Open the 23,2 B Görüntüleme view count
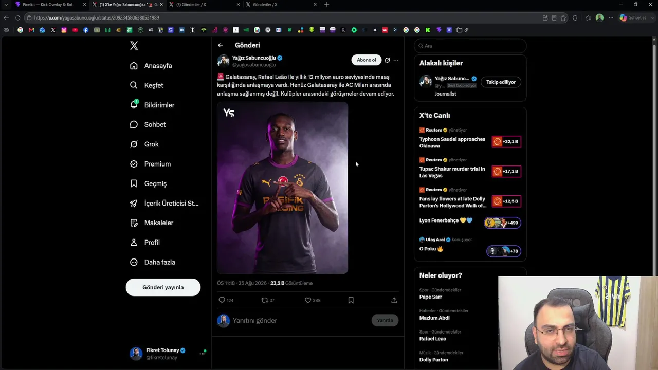This screenshot has width=658, height=370. [291, 283]
